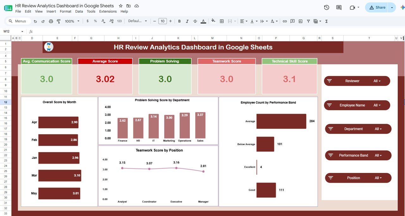Click the Name box showing W12
Image resolution: width=405 pixels, height=216 pixels.
coord(11,31)
